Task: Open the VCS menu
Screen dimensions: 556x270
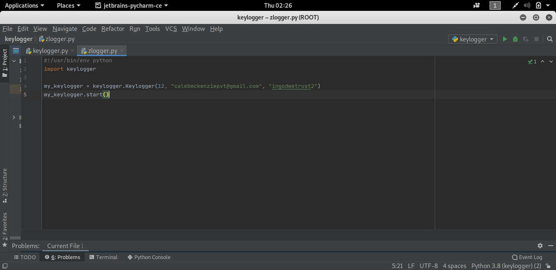Action: [x=171, y=29]
